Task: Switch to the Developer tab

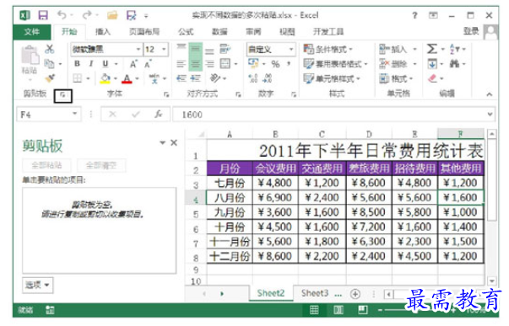Action: (328, 31)
